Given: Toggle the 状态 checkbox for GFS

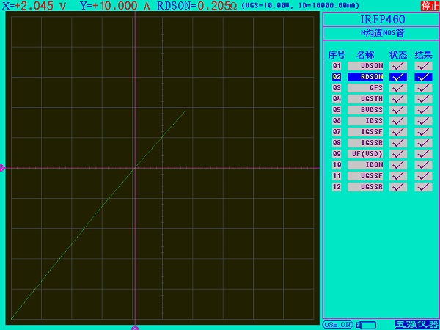Looking at the screenshot, I should [x=398, y=88].
